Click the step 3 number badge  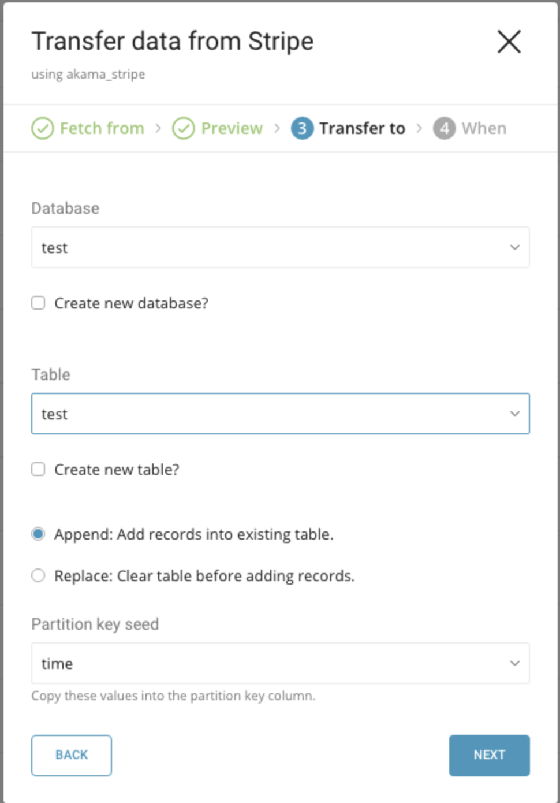pos(302,128)
